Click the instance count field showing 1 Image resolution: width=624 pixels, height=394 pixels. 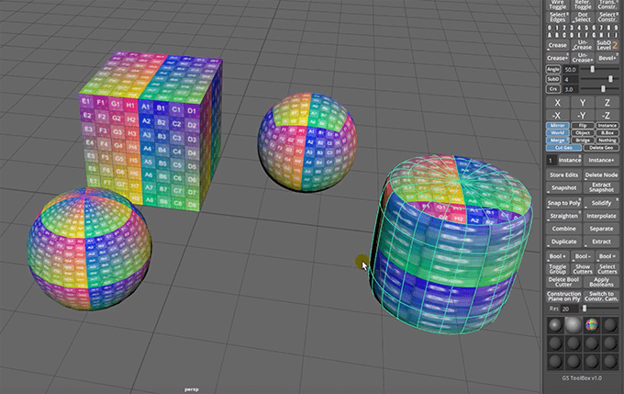(551, 160)
